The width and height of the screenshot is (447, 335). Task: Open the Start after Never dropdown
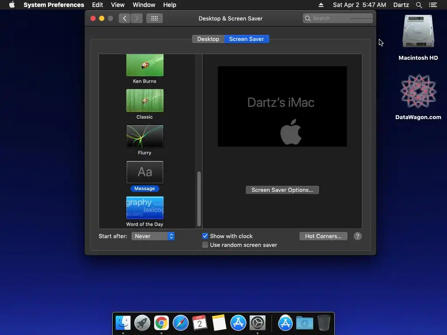[x=153, y=236]
